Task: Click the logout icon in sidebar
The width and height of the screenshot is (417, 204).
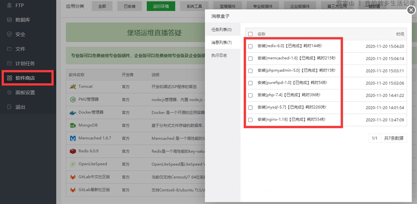Action: click(x=9, y=107)
